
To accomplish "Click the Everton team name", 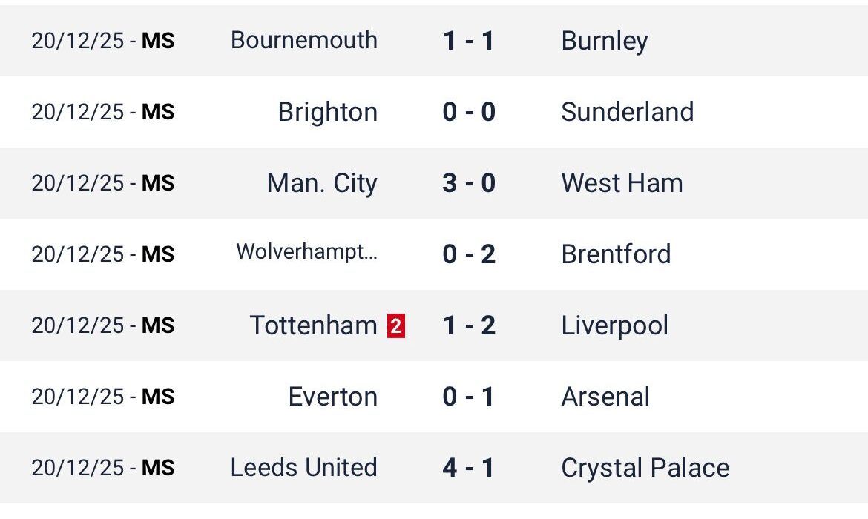I will click(333, 397).
